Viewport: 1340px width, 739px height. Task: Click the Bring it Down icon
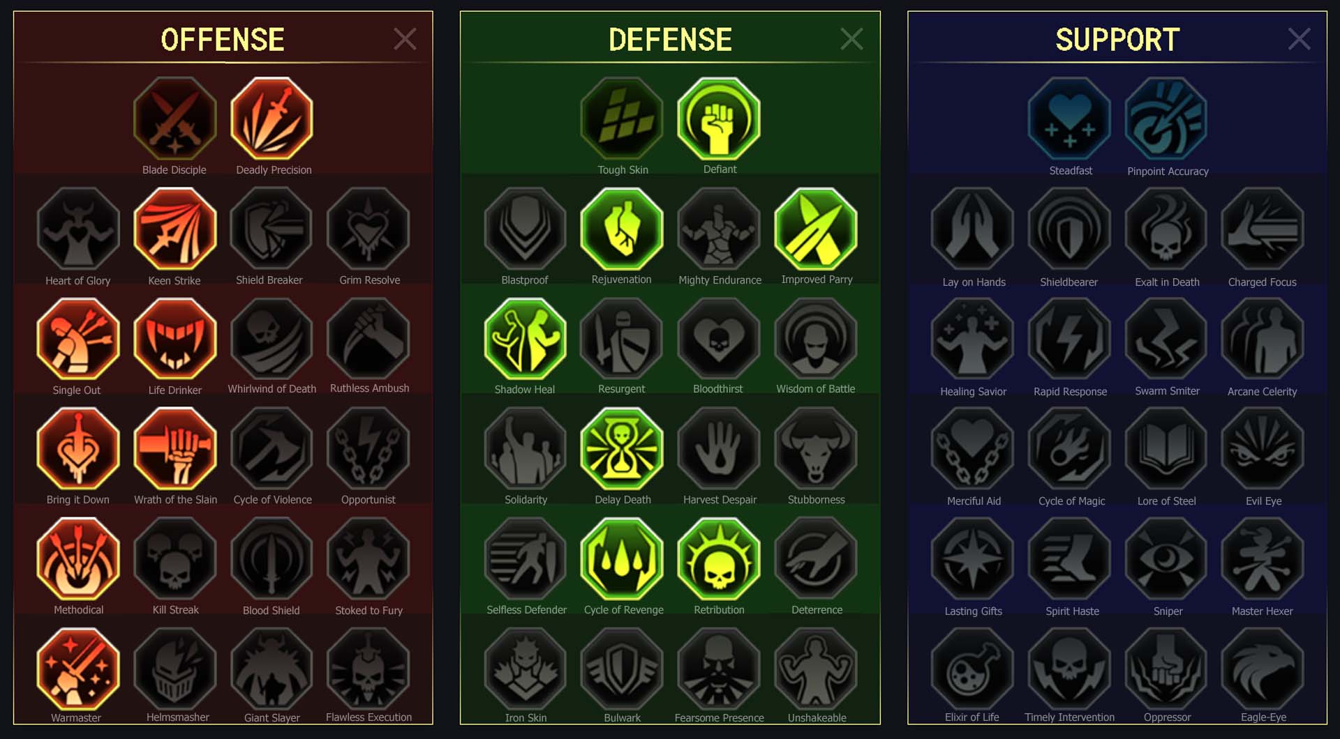(x=78, y=449)
